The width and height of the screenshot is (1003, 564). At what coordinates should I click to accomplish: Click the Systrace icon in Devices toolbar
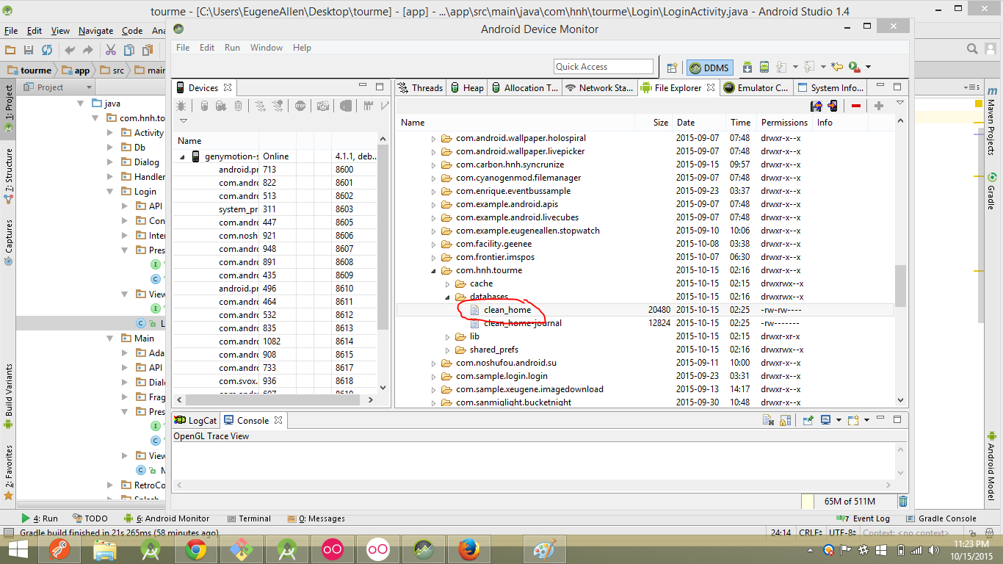(369, 106)
